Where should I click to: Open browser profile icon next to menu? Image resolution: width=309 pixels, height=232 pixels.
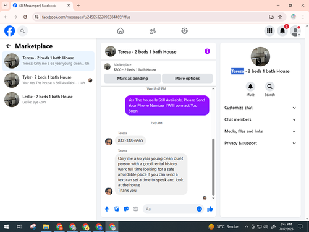(x=294, y=17)
